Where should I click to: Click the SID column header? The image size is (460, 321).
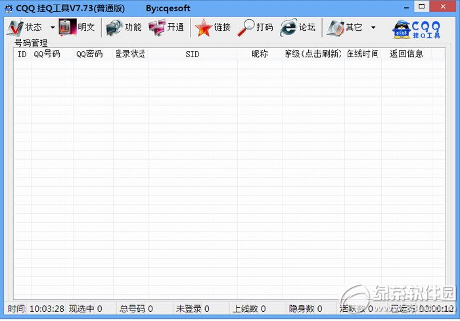193,54
